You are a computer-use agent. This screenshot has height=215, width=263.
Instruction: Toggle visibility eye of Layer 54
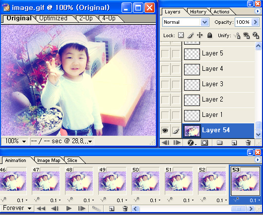tap(165, 130)
